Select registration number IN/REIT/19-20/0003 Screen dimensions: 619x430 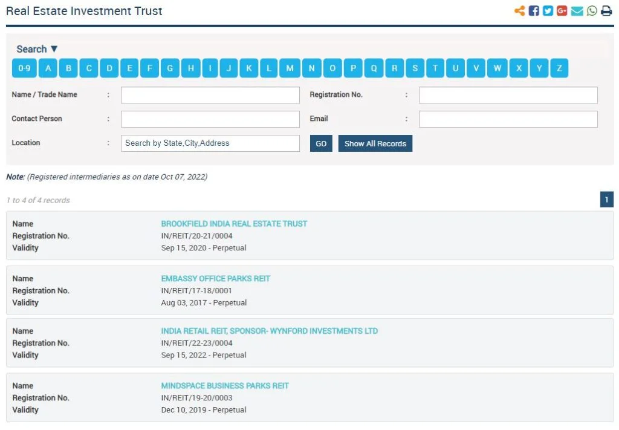pos(196,398)
